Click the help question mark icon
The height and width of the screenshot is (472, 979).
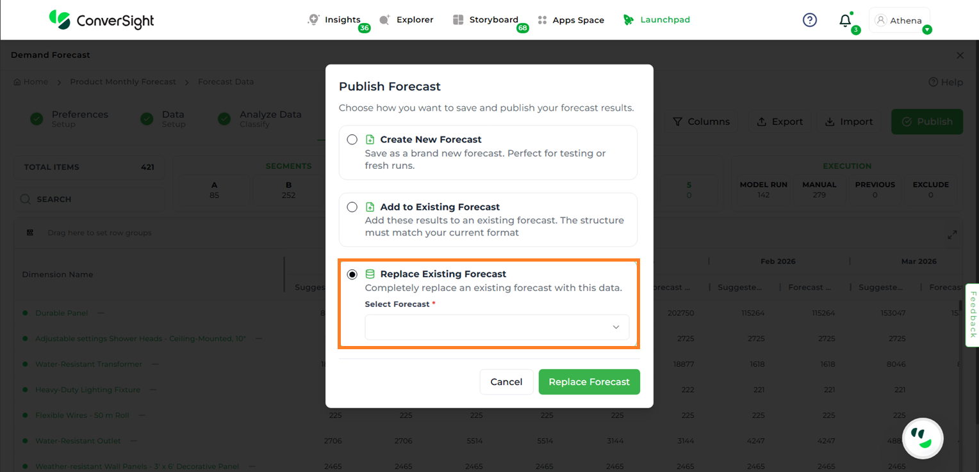[810, 20]
